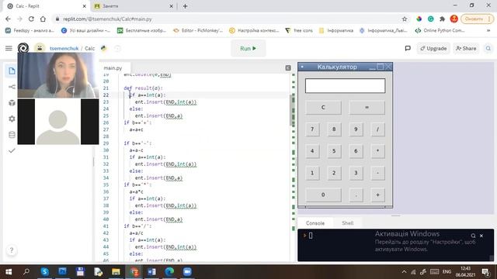The image size is (497, 279).
Task: Open Microsoft Edge from the taskbar
Action: pos(169,272)
